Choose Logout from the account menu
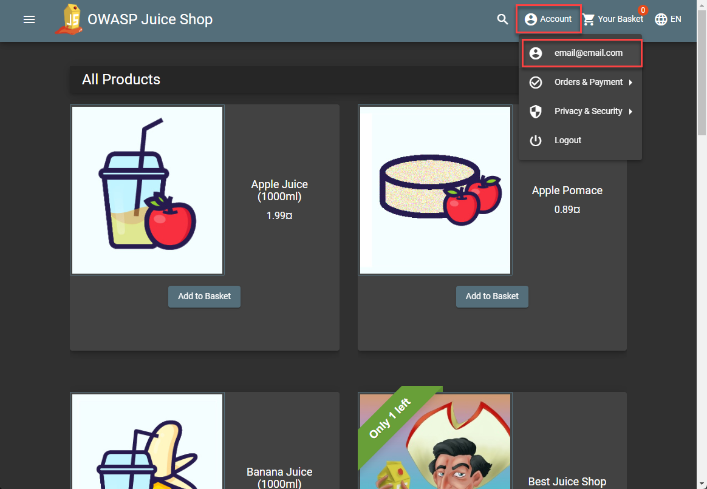The image size is (707, 489). (x=568, y=141)
